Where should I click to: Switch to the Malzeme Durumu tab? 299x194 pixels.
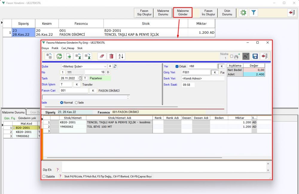coord(13,112)
